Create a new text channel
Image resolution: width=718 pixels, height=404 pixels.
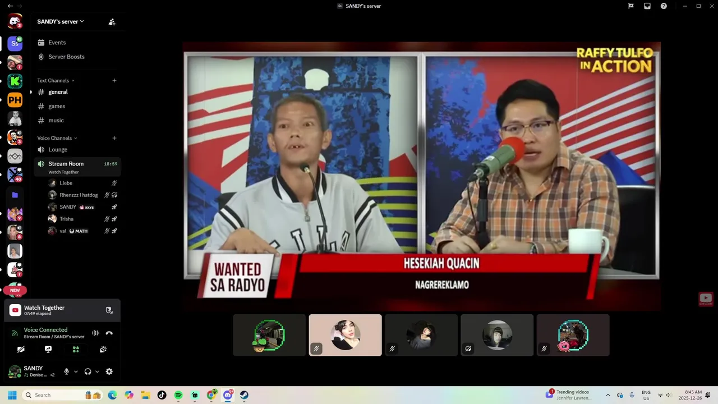coord(114,81)
